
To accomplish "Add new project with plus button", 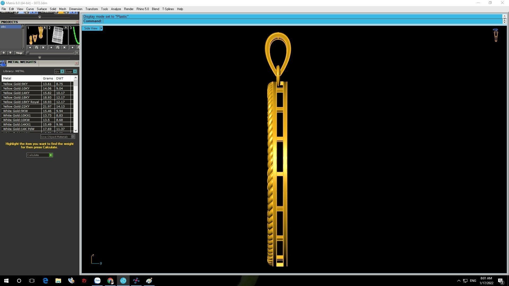I will 4,53.
